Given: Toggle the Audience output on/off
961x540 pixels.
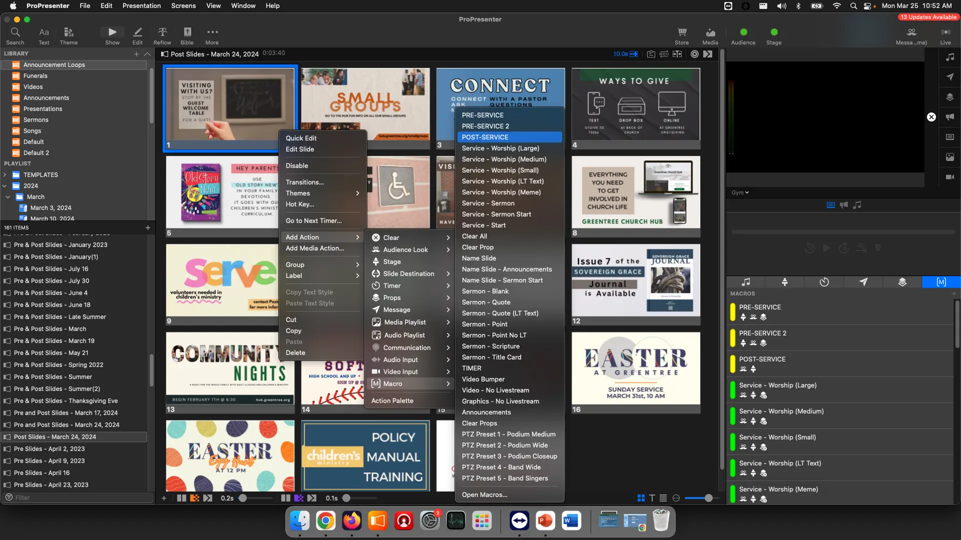Looking at the screenshot, I should tap(743, 32).
